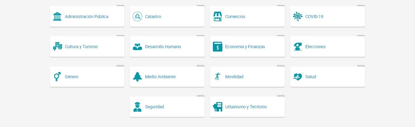Screen dimensions: 415x127
Task: Select the dollar sign Economía icon
Action: click(217, 47)
